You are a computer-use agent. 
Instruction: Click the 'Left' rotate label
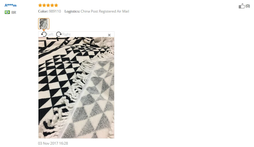[50, 34]
